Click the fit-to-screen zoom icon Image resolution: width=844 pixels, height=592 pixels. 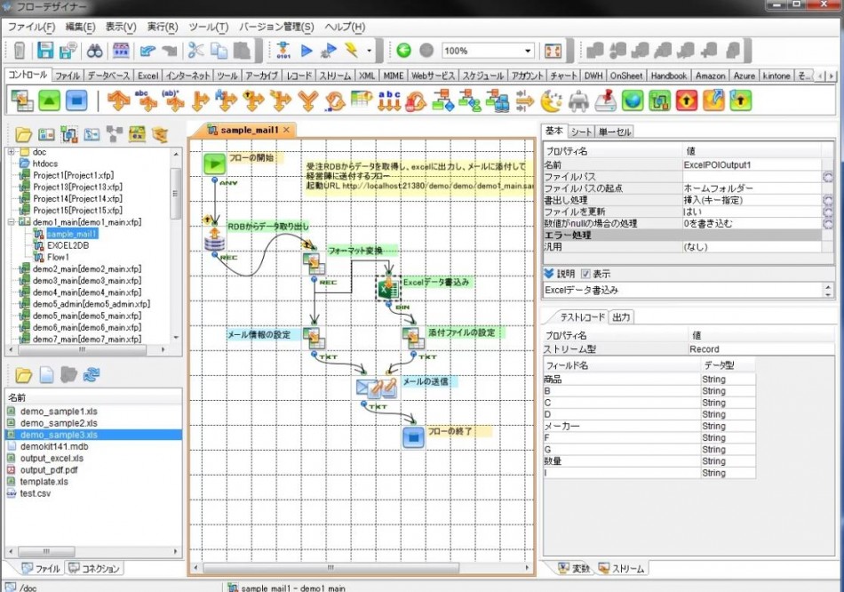(x=553, y=51)
